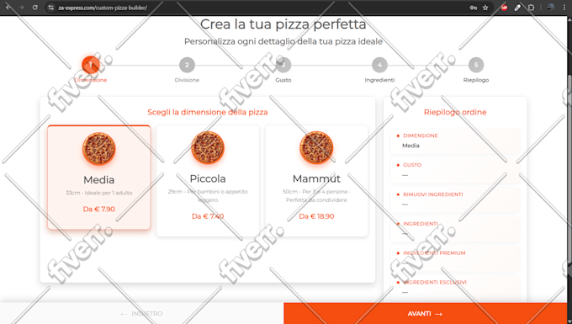
Task: Open the browser profile avatar
Action: tap(551, 8)
